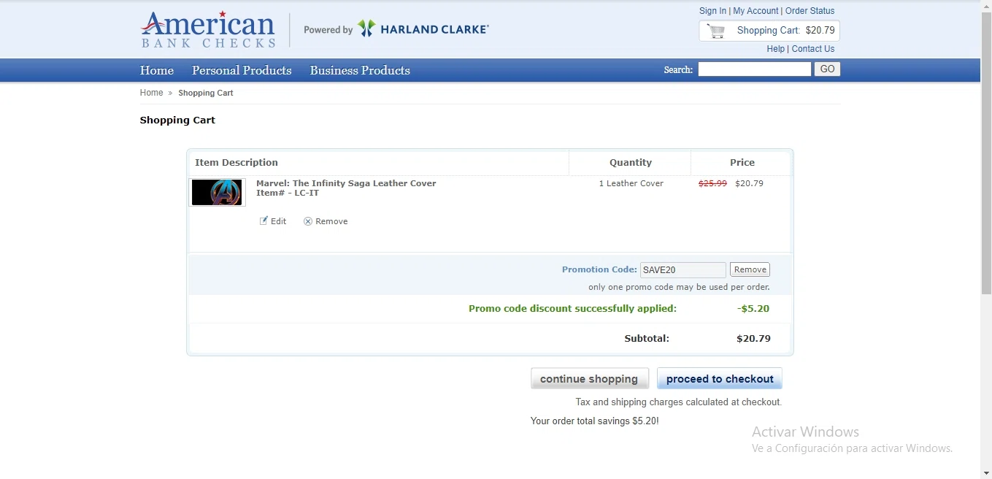Focus the Search input field
This screenshot has height=479, width=992.
click(755, 69)
